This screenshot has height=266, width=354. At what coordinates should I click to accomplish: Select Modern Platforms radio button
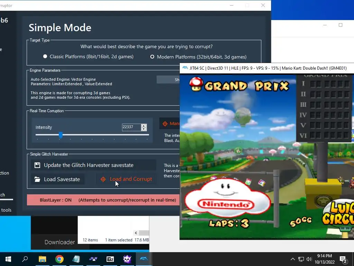pyautogui.click(x=152, y=57)
